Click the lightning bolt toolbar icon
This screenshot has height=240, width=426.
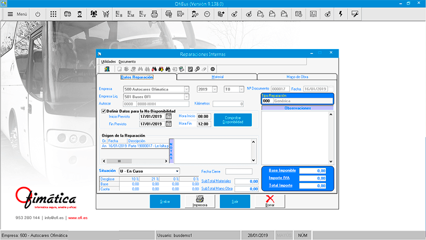340,13
